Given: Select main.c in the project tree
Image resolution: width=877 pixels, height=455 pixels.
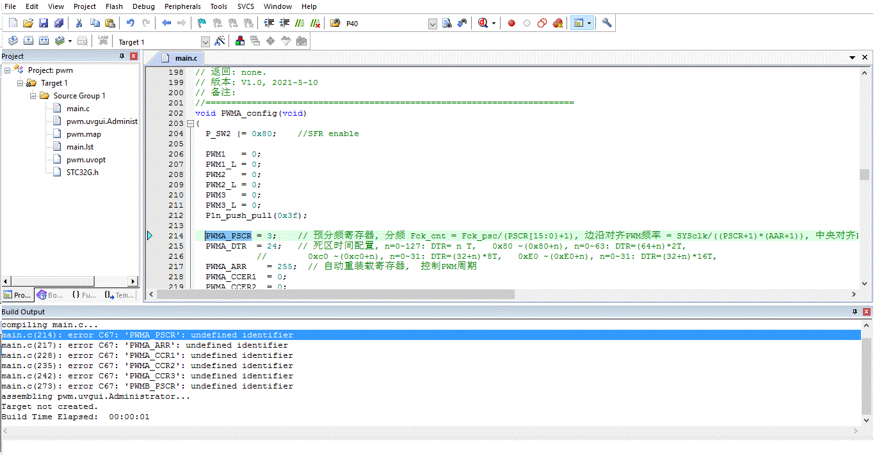Looking at the screenshot, I should coord(78,109).
